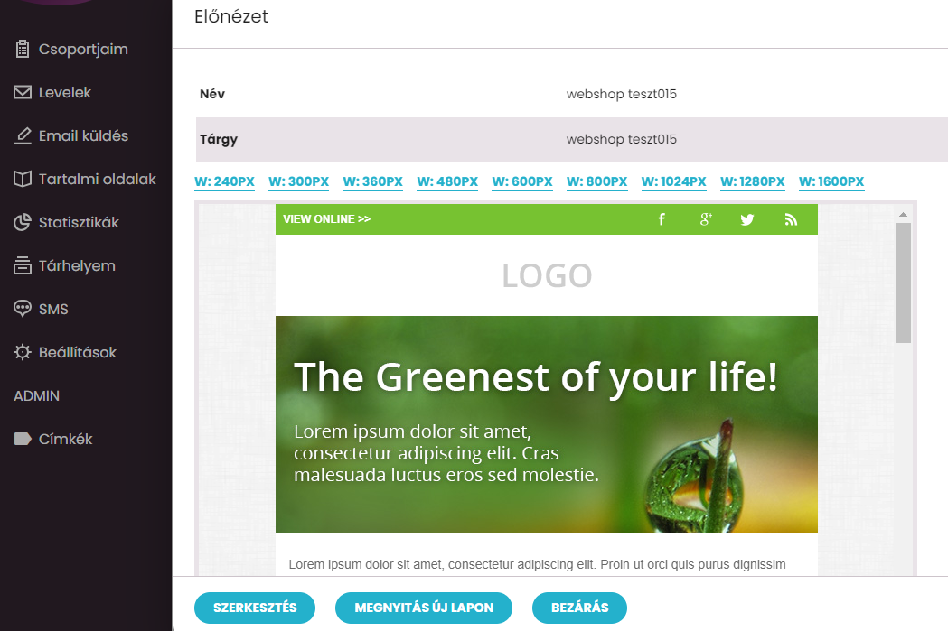Click the Címkék tag icon
The height and width of the screenshot is (631, 948).
23,439
